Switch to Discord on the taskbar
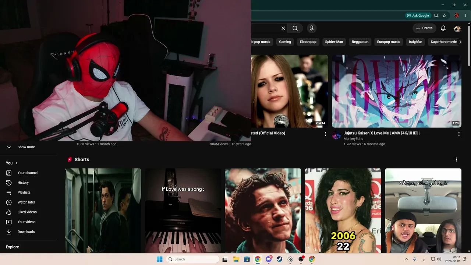 269,259
